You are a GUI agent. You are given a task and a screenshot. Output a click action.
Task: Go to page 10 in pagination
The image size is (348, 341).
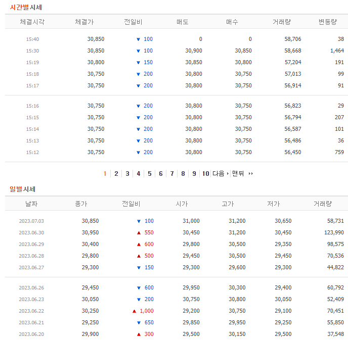206,174
